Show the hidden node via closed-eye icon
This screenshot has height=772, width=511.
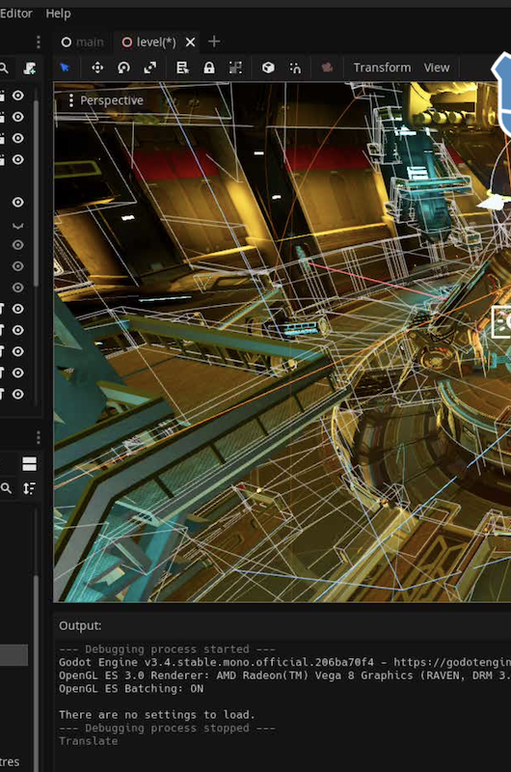click(17, 226)
